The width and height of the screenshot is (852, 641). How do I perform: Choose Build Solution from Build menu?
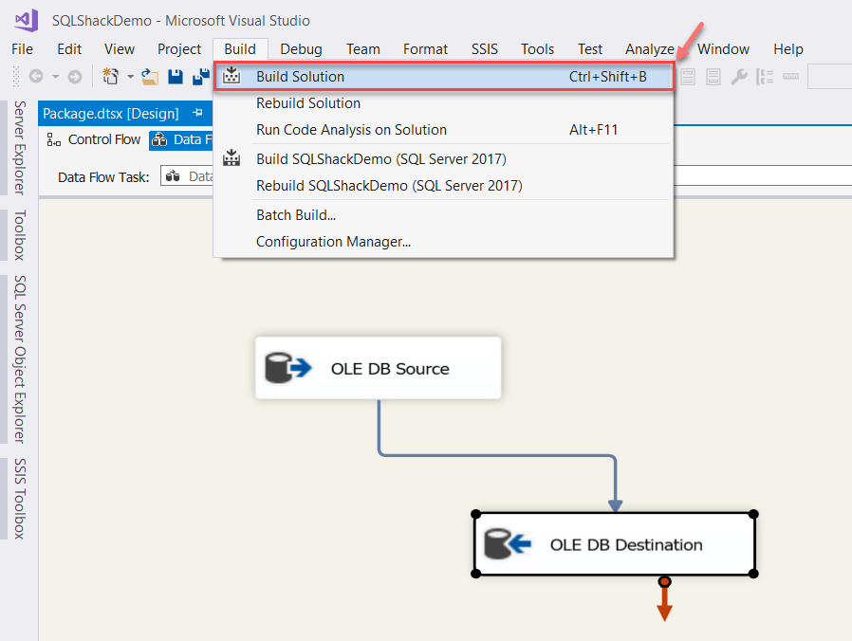(444, 76)
